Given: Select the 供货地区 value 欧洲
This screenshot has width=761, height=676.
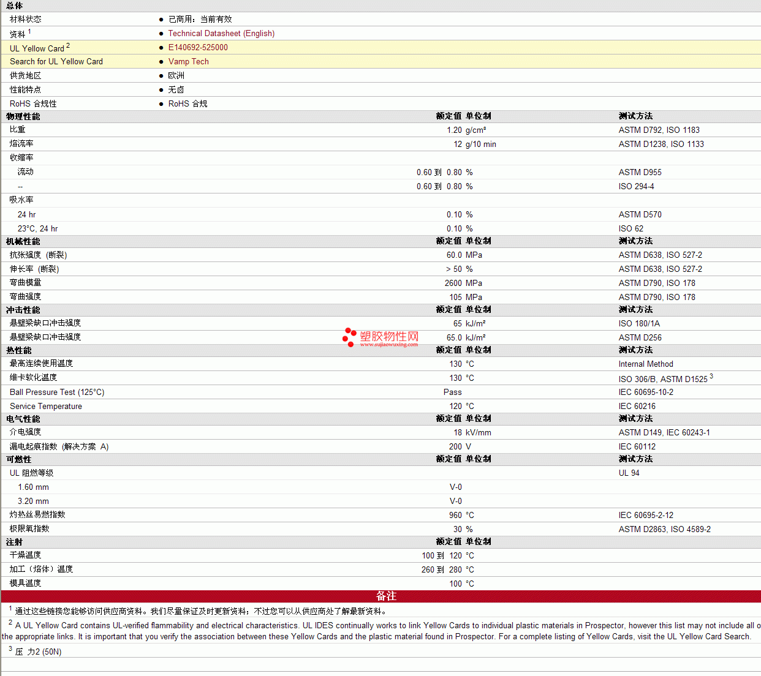Looking at the screenshot, I should [x=176, y=76].
